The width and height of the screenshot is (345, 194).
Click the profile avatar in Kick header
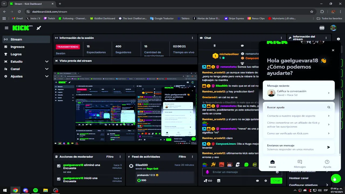point(333,28)
